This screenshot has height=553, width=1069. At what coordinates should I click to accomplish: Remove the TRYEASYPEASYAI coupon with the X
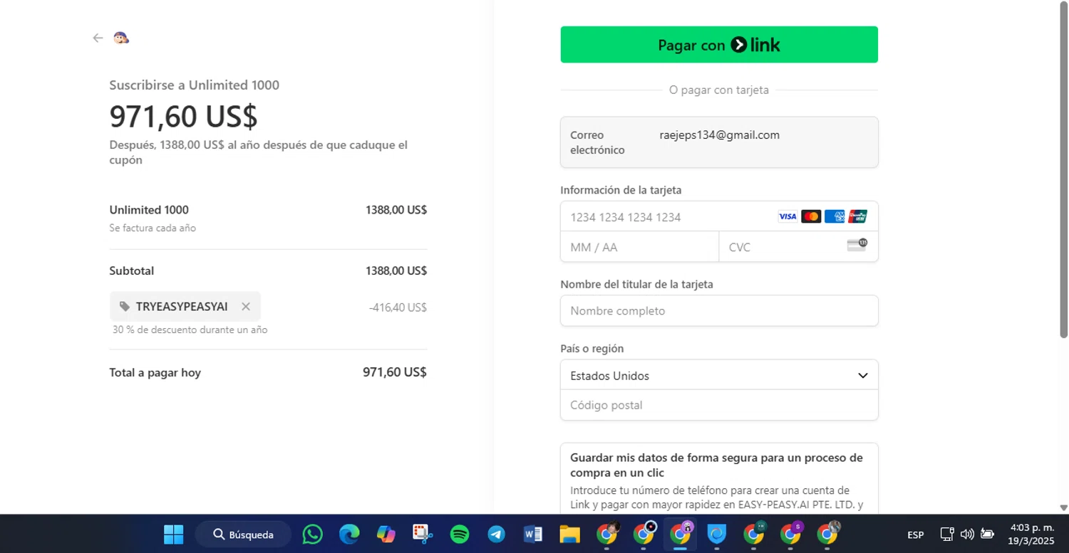pos(246,307)
